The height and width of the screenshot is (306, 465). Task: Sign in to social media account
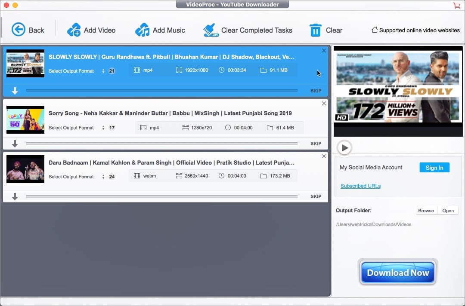434,168
